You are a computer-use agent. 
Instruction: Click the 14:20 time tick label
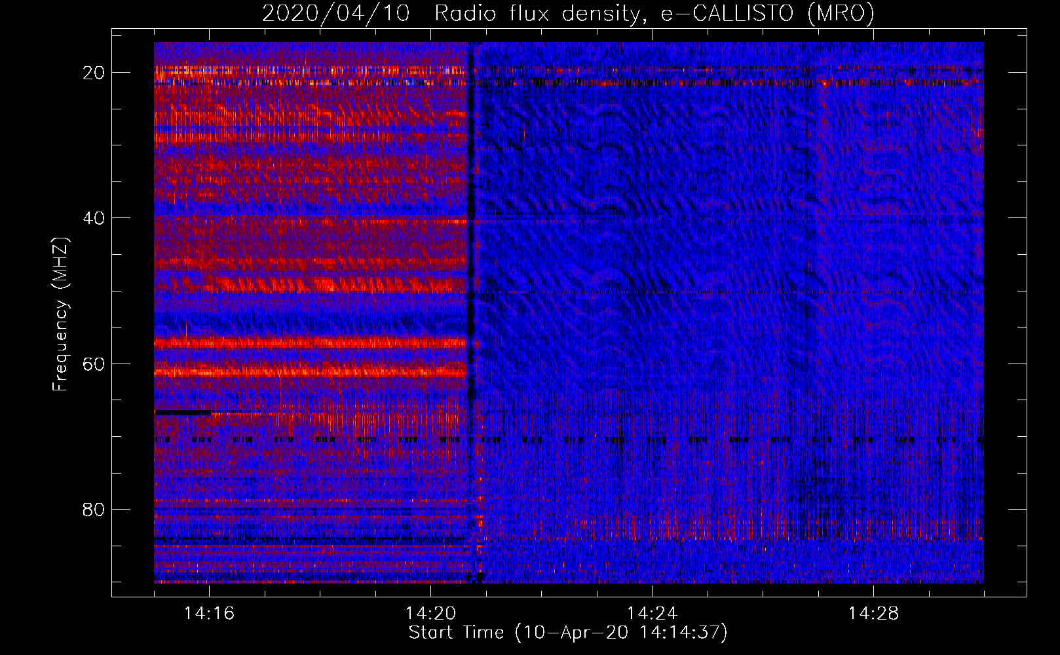click(x=430, y=613)
